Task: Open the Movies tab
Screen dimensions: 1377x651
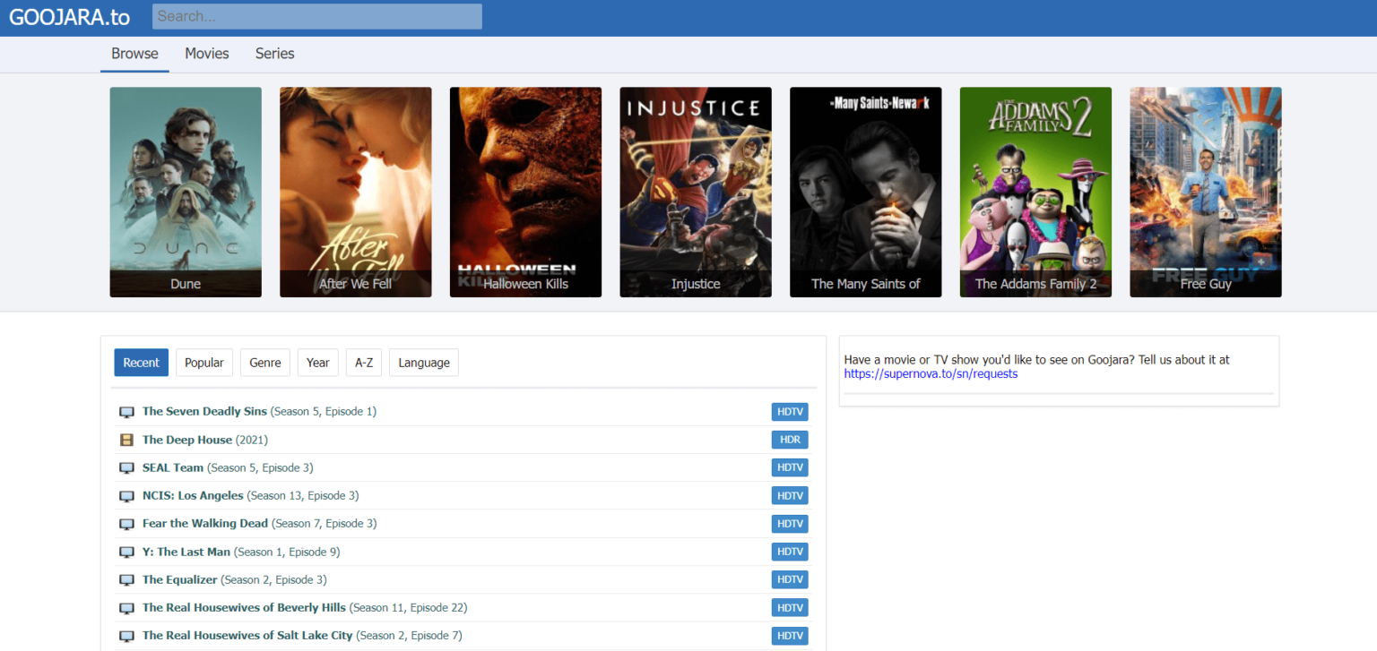Action: 207,54
